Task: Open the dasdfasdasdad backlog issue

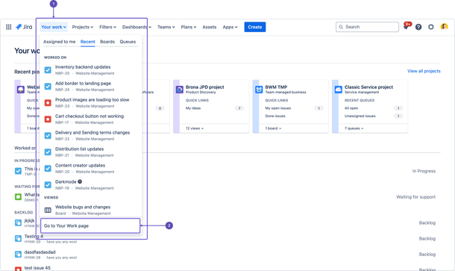Action: click(x=40, y=252)
